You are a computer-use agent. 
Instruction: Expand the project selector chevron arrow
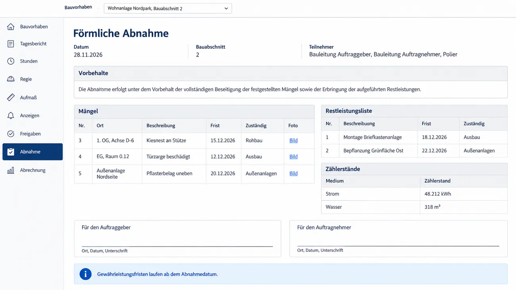tap(226, 8)
